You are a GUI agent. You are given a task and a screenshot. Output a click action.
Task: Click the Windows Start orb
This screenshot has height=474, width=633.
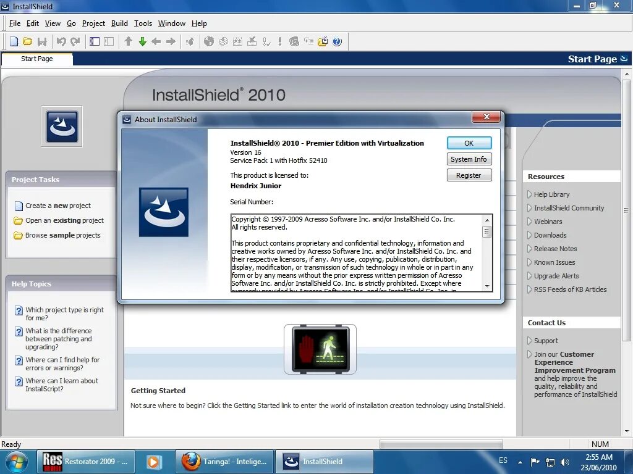click(x=16, y=462)
